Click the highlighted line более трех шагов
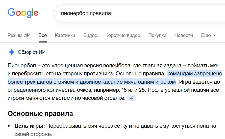This screenshot has width=225, height=139. pyautogui.click(x=92, y=82)
